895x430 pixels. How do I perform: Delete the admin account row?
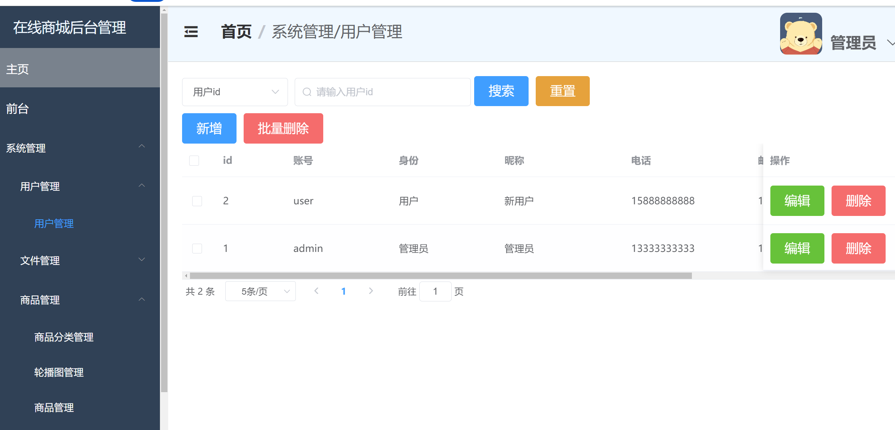coord(858,248)
